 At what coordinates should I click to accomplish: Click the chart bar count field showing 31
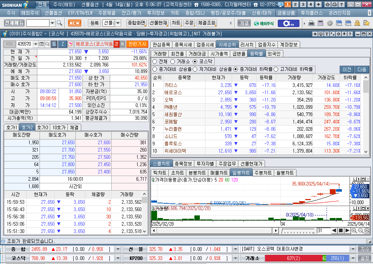324,230
